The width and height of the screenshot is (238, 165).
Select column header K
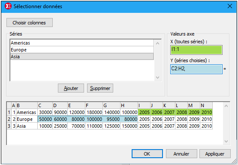point(169,105)
